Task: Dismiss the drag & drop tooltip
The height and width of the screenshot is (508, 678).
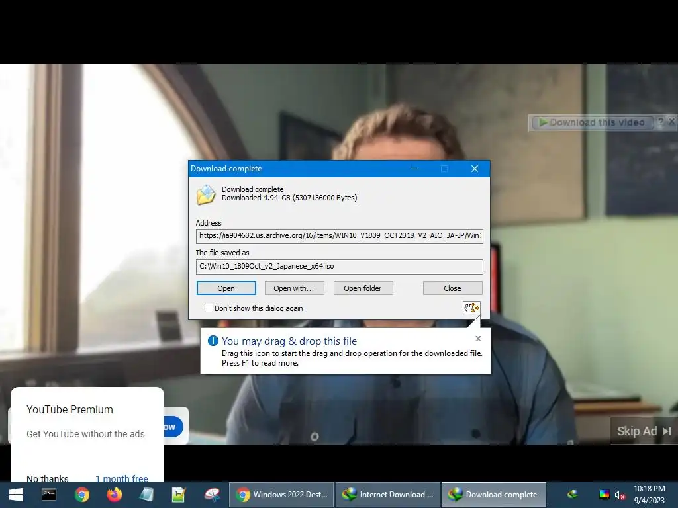Action: click(x=478, y=339)
